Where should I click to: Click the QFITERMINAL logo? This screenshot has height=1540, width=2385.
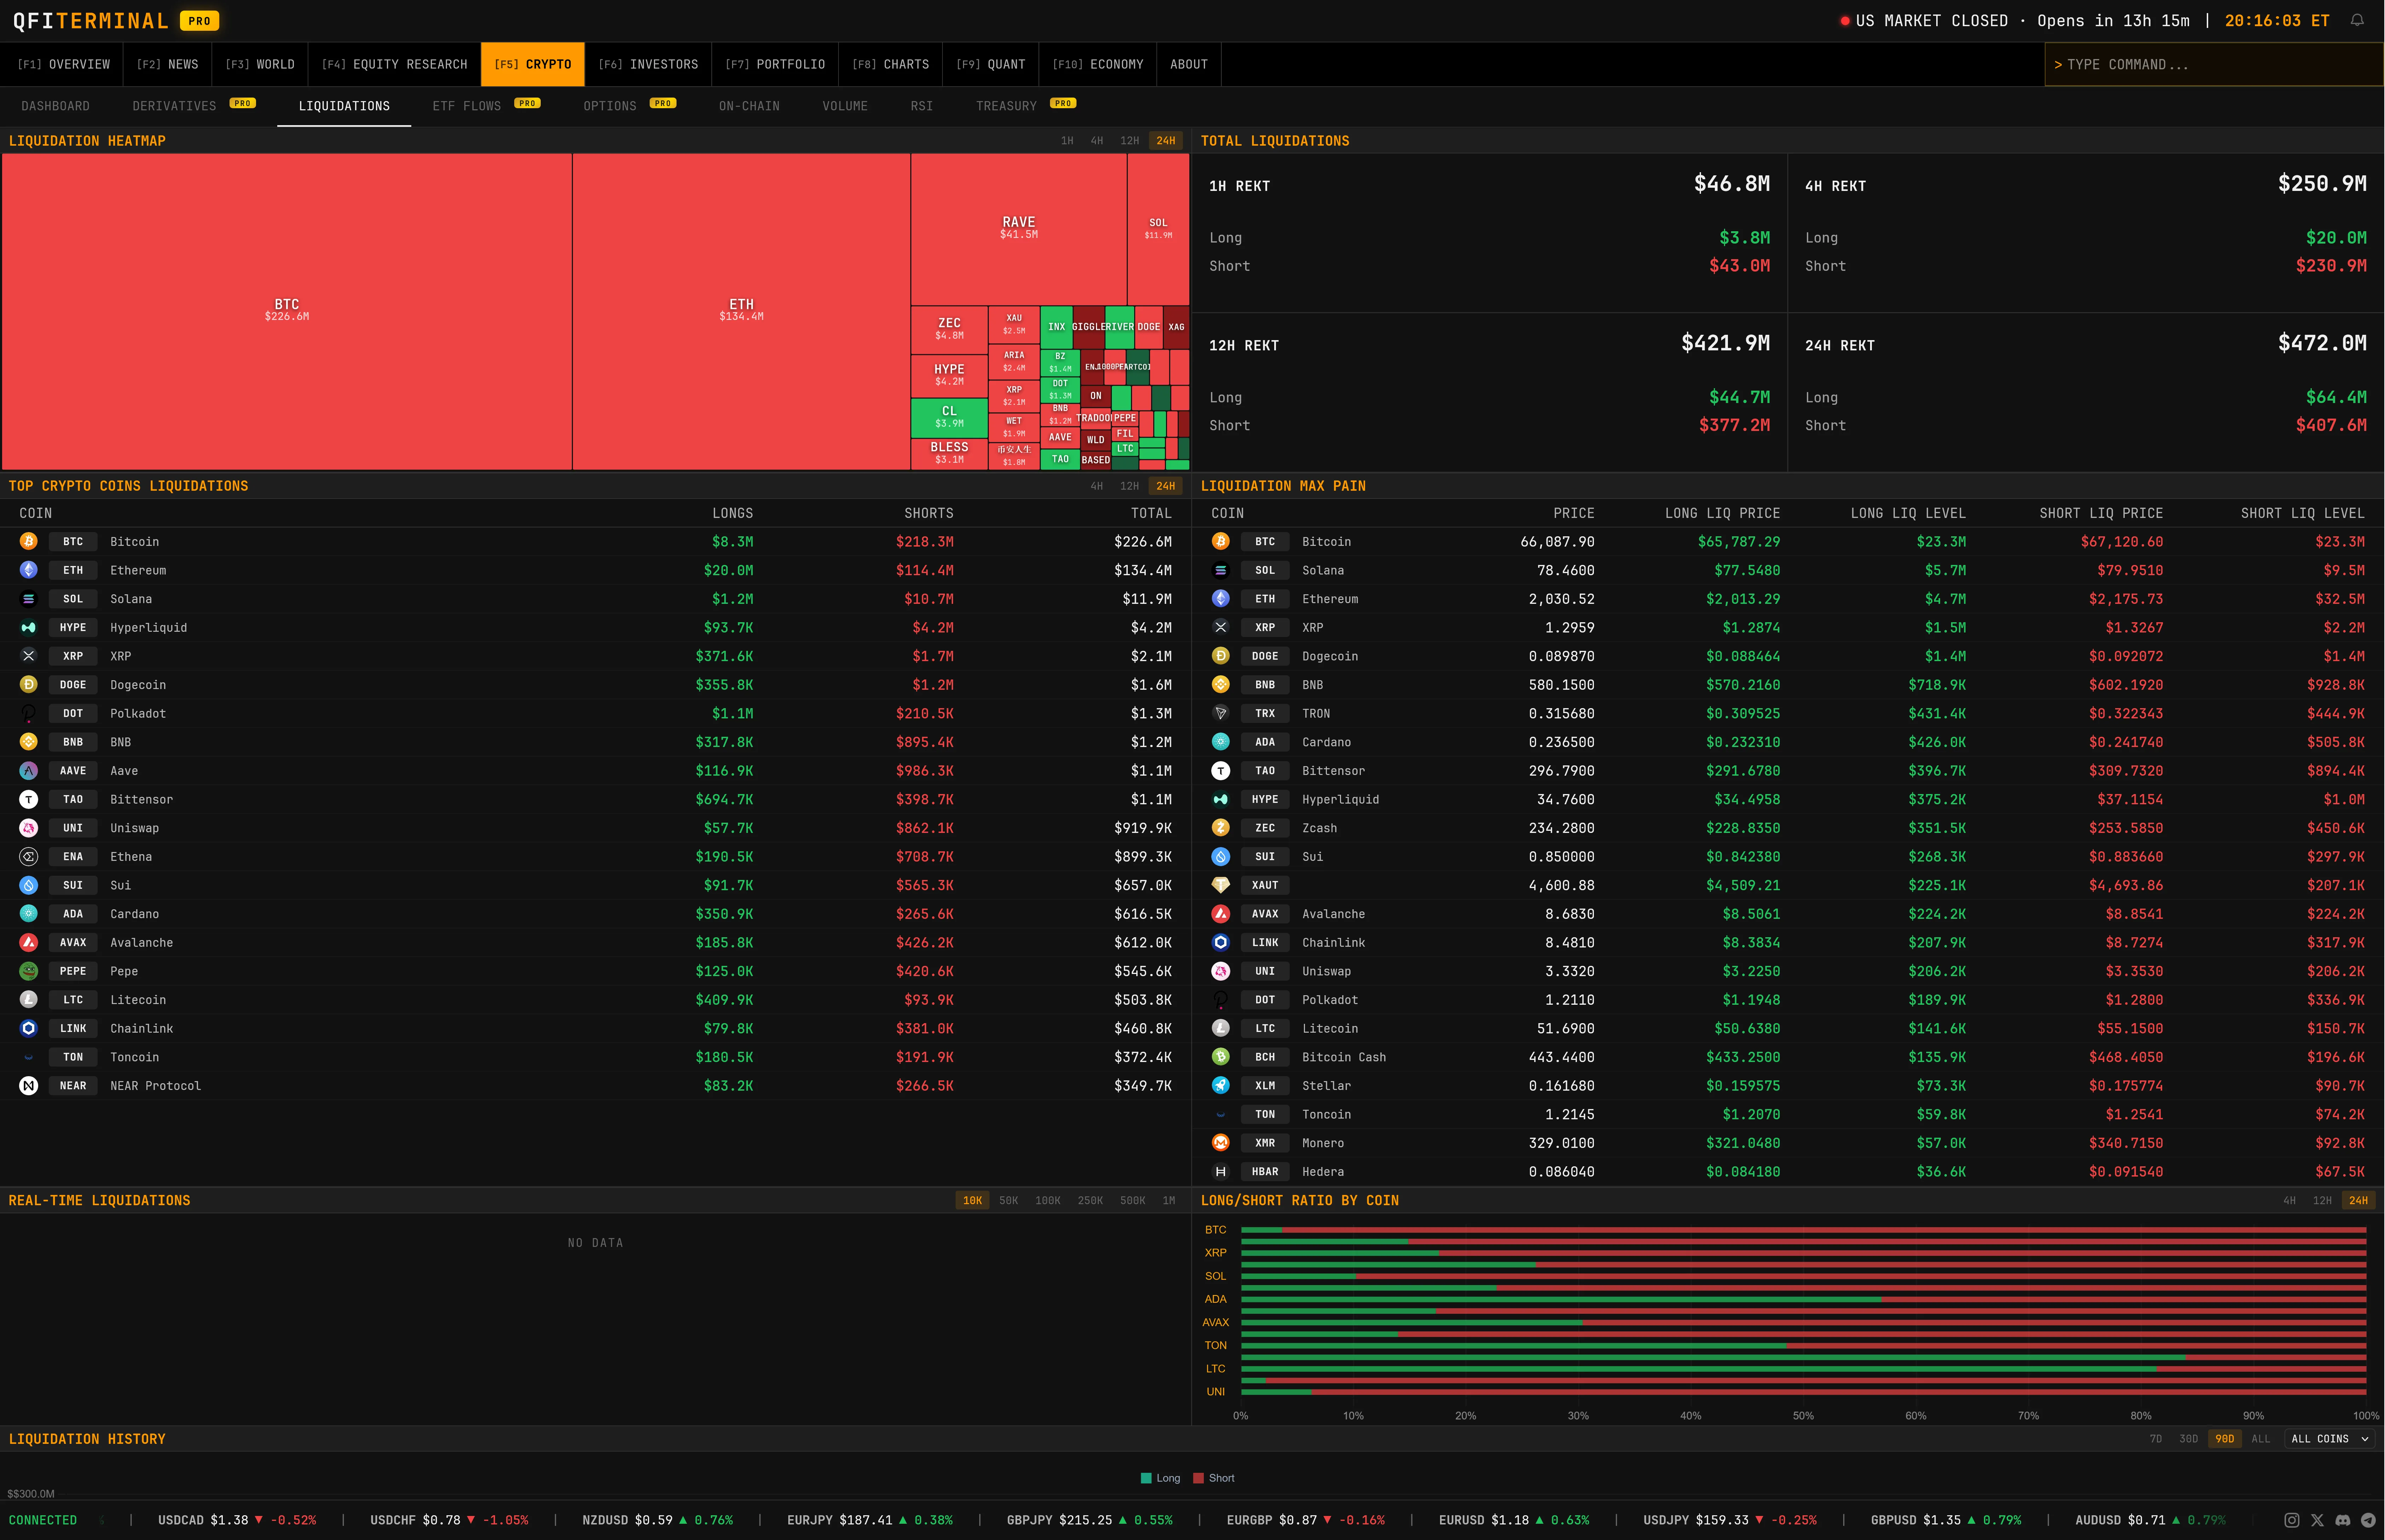click(x=90, y=20)
